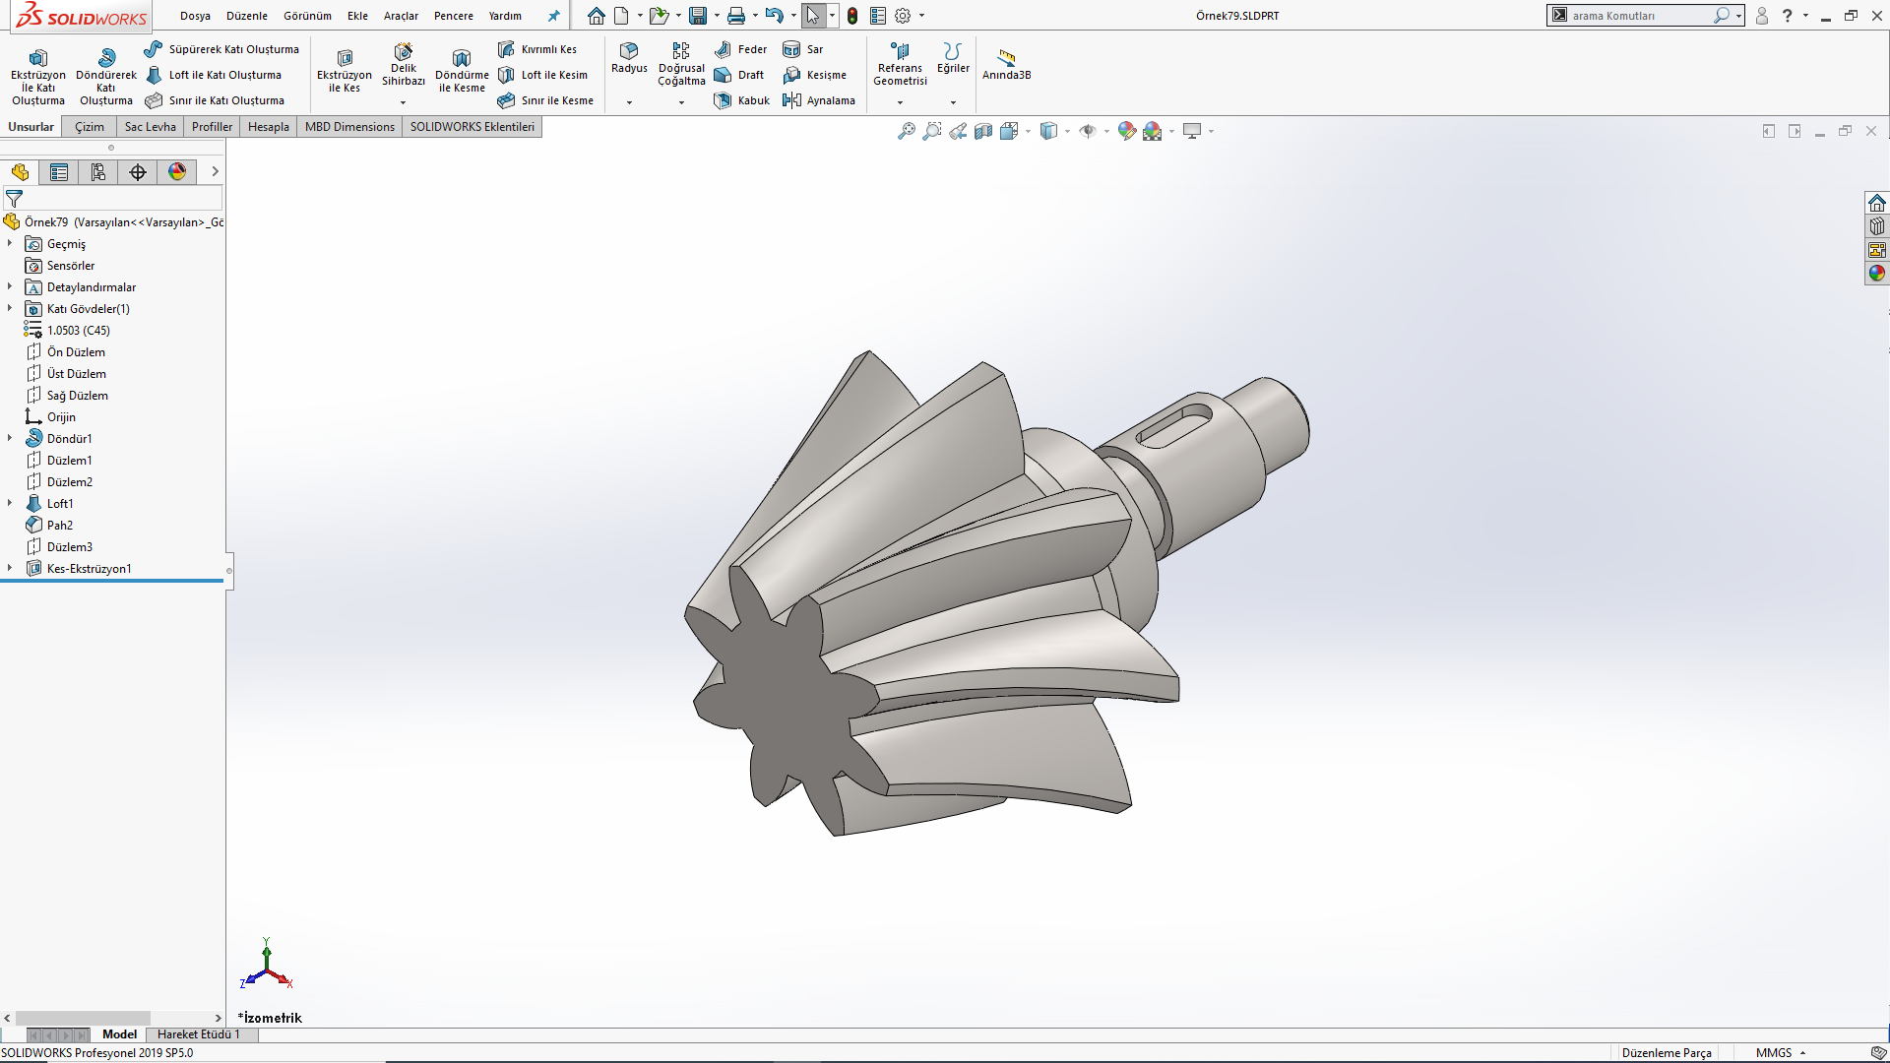
Task: Pin the menu bar with pushpin icon
Action: click(553, 16)
